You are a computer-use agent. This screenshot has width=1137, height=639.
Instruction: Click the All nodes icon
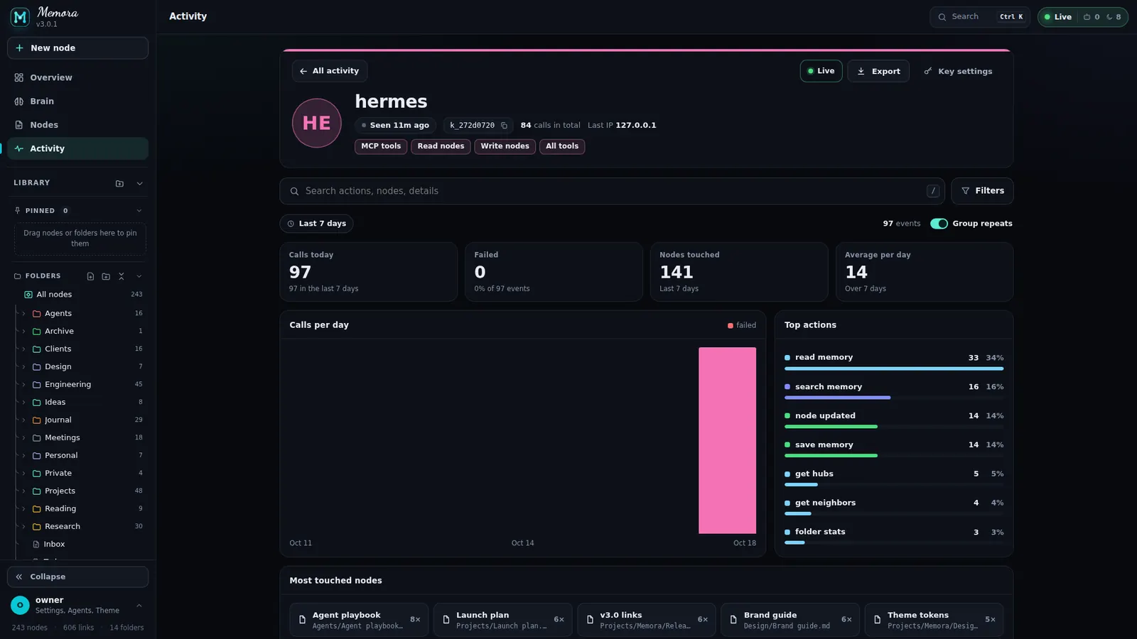pyautogui.click(x=28, y=295)
